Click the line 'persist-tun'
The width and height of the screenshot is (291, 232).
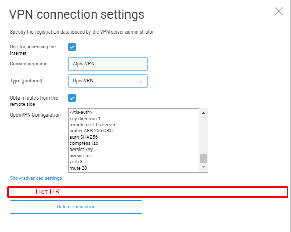click(x=81, y=156)
